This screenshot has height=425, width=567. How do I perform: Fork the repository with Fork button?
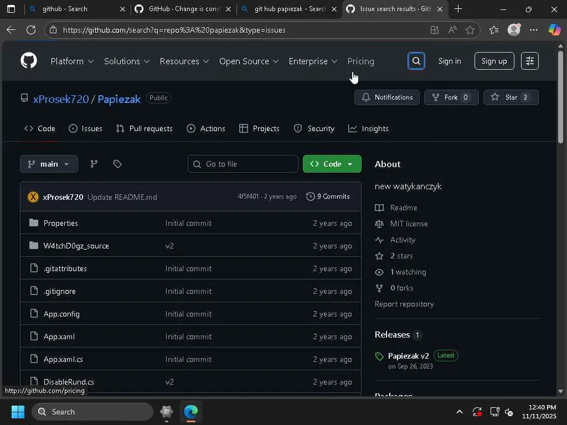[451, 97]
